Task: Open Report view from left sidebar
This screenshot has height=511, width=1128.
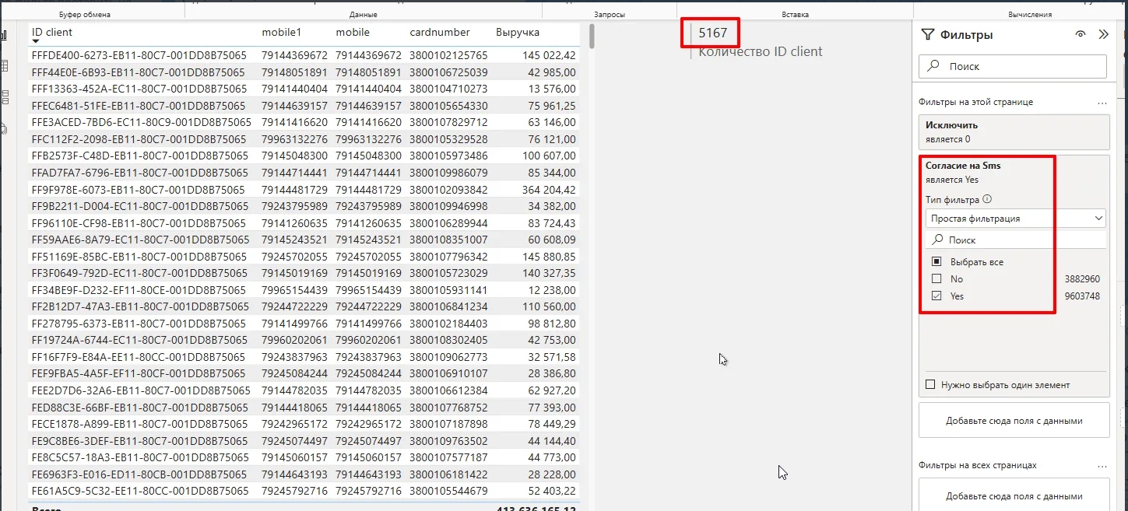Action: (4, 35)
